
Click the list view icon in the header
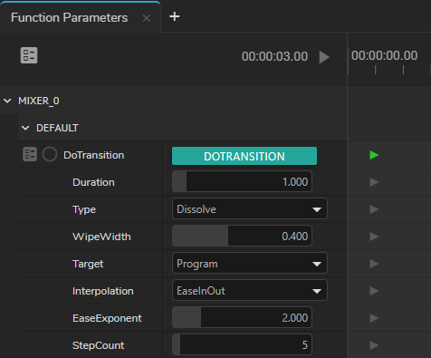[x=29, y=55]
